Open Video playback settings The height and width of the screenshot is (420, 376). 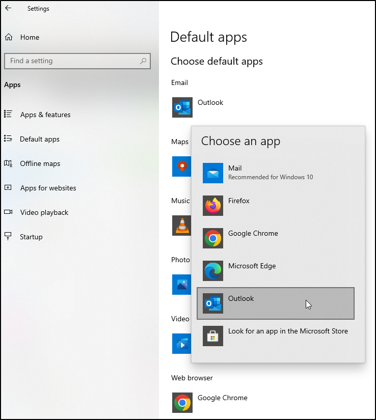pyautogui.click(x=44, y=212)
